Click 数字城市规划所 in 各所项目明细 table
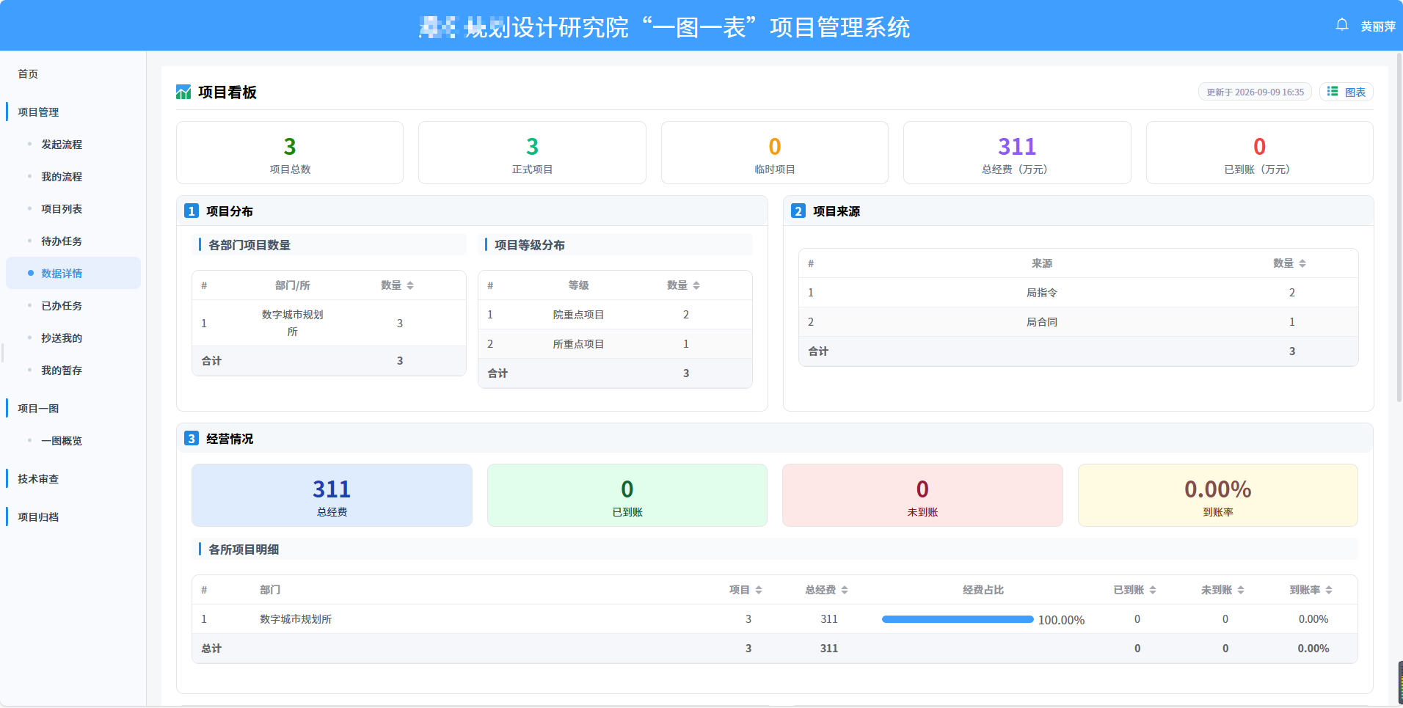This screenshot has width=1403, height=708. point(296,619)
